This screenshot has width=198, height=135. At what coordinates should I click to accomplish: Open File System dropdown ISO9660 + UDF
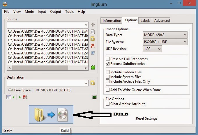click(165, 42)
